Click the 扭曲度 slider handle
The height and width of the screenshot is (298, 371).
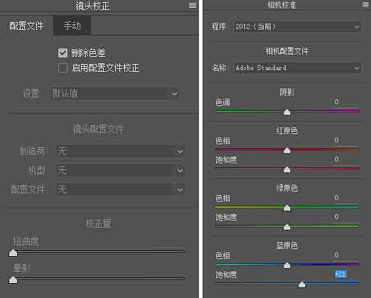[13, 252]
